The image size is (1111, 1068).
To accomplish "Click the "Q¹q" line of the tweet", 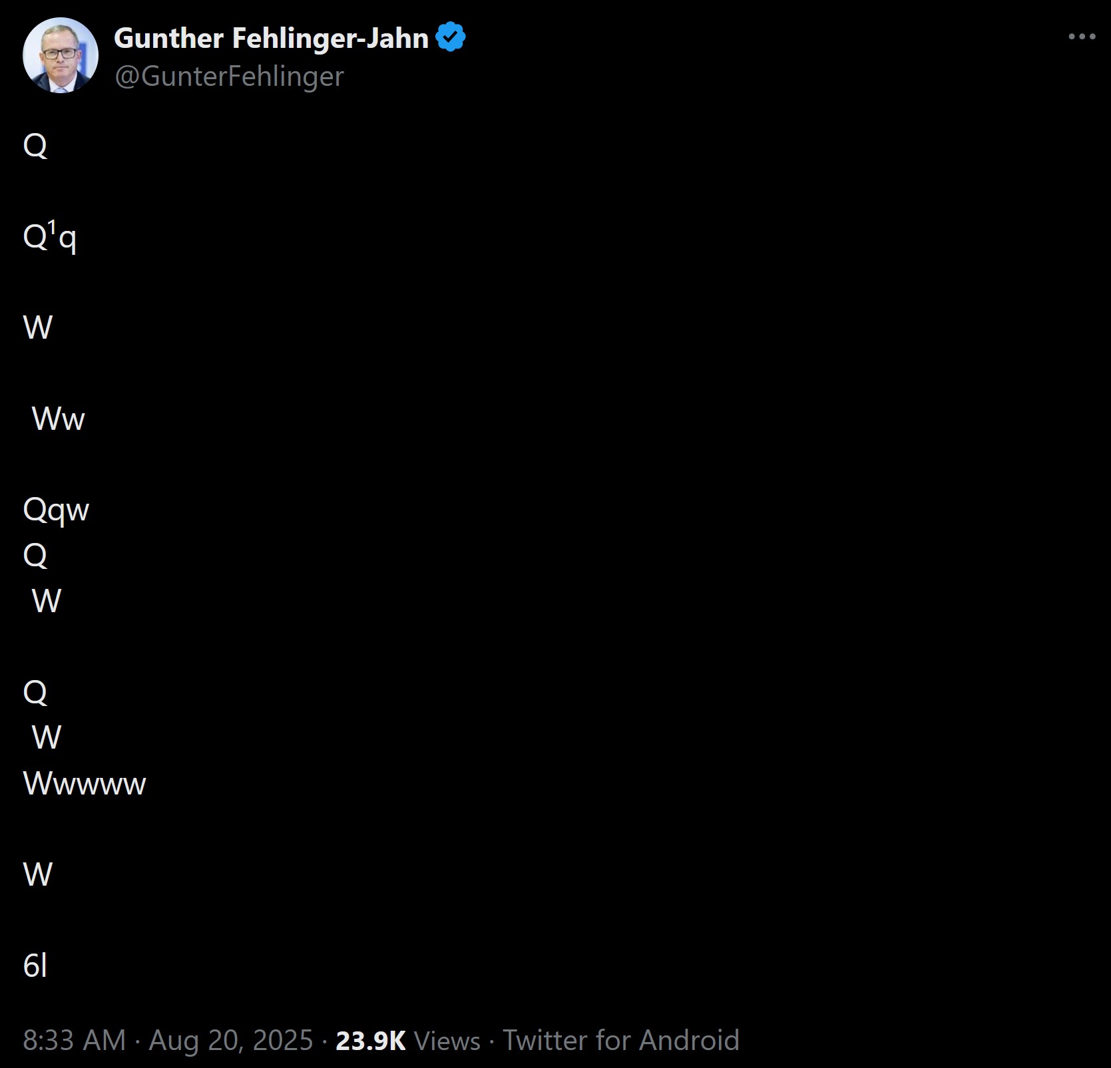I will 50,236.
